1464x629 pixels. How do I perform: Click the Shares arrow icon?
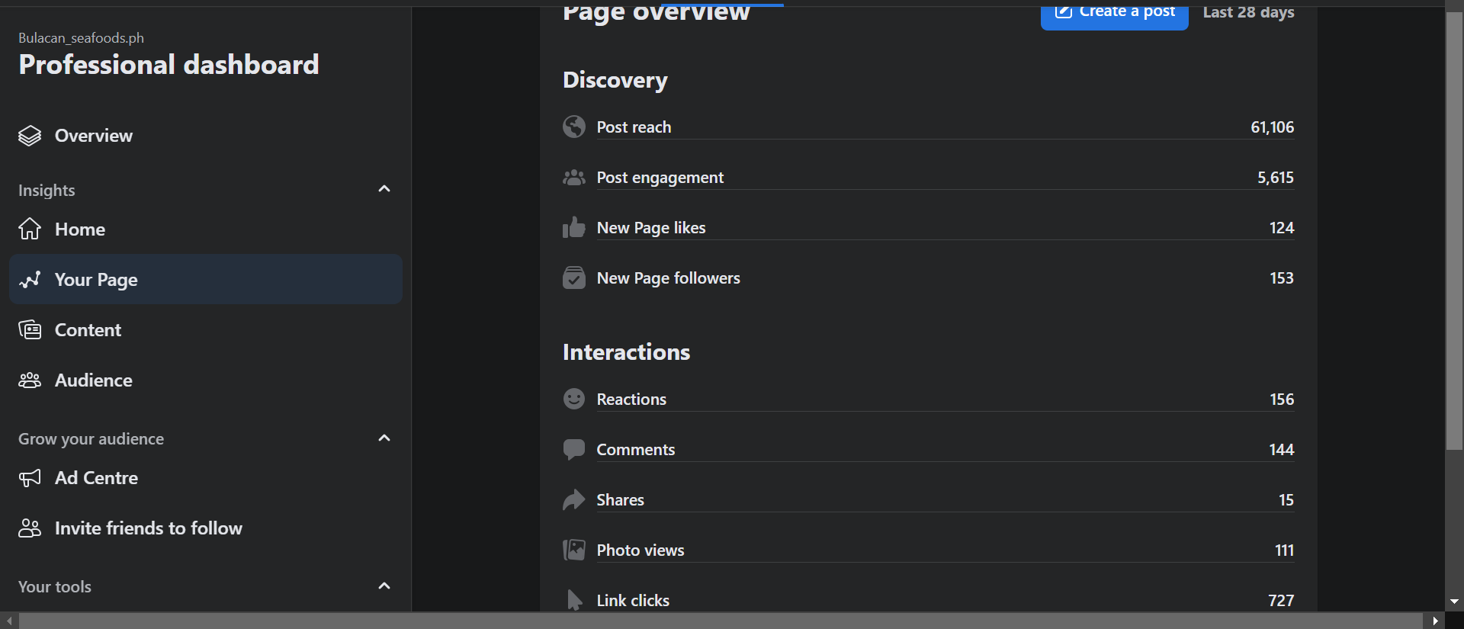pyautogui.click(x=574, y=499)
